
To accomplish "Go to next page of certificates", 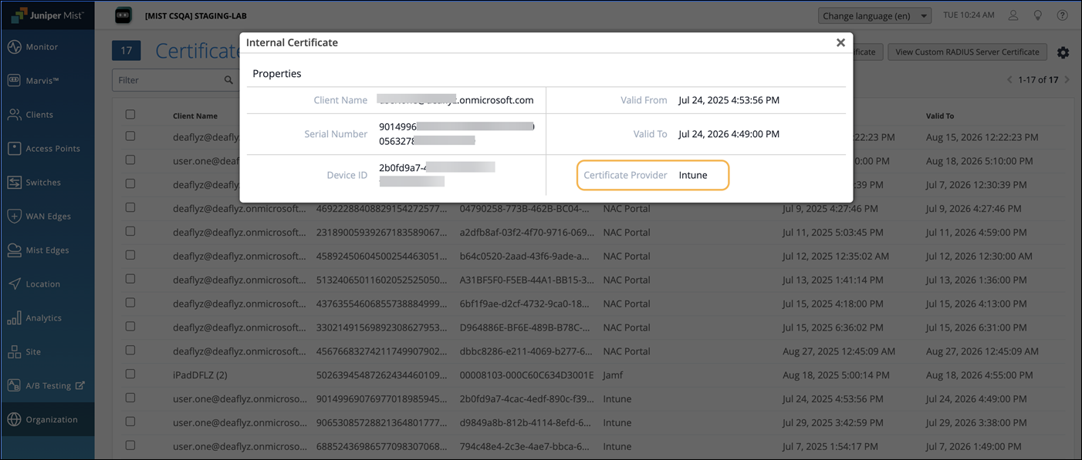I will pos(1067,80).
